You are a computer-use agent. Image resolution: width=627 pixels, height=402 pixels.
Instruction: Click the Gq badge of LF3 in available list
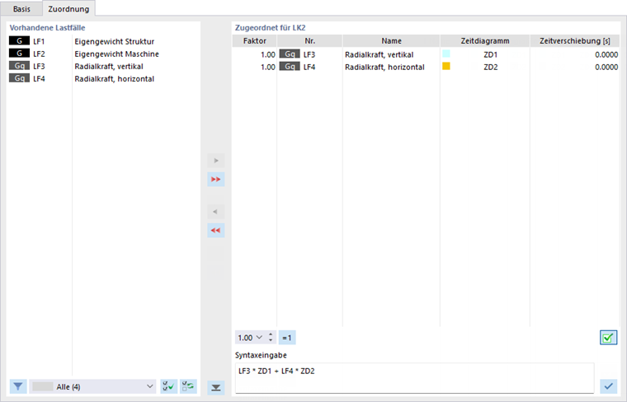point(19,66)
